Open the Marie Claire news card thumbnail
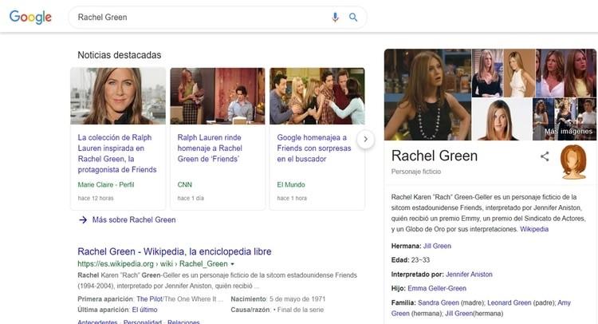This screenshot has width=598, height=324. point(118,96)
